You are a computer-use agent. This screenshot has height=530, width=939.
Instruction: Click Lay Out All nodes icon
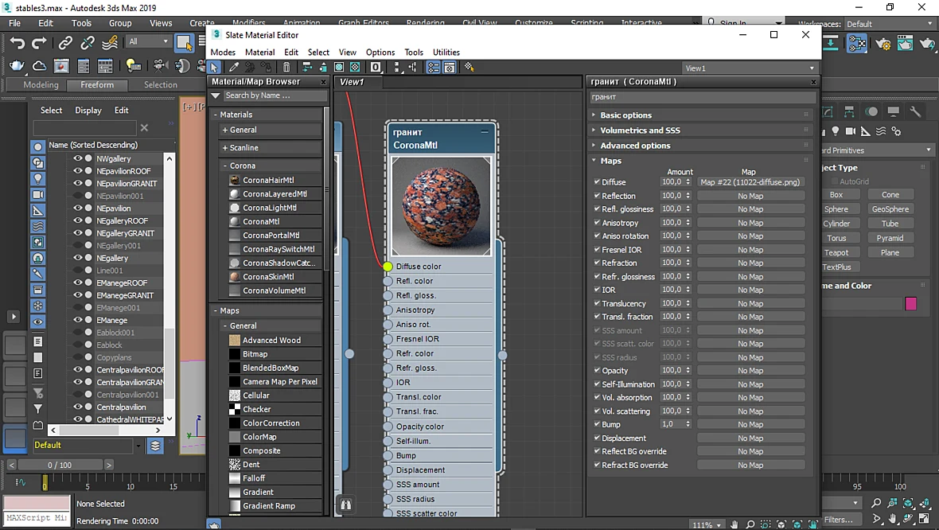(397, 67)
